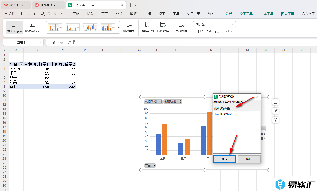
Task: Expand the chart styles gallery
Action: (x=119, y=27)
